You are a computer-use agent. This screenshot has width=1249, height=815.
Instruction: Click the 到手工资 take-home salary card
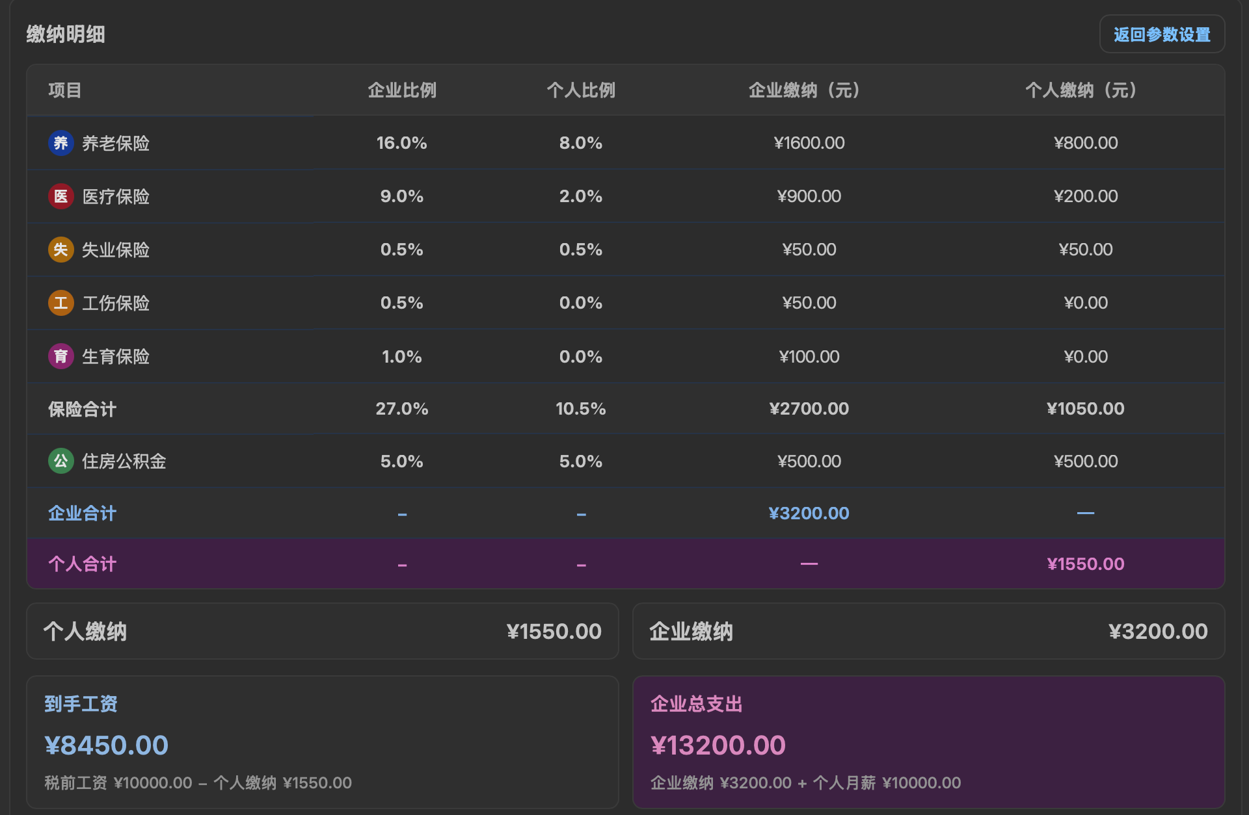(x=323, y=741)
